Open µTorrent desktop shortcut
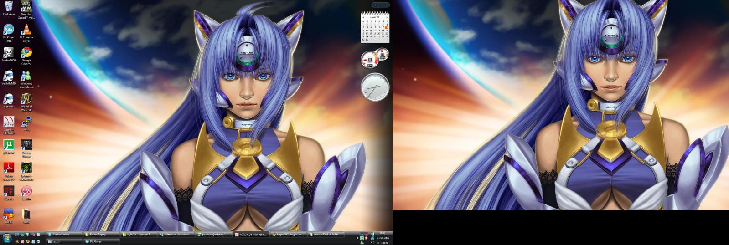Viewport: 729px width, 245px height. (8, 145)
